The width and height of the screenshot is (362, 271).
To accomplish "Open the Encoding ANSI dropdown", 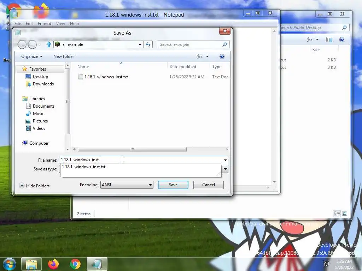I will coord(127,185).
